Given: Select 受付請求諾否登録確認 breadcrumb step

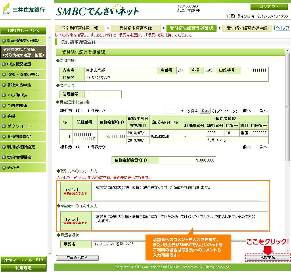Looking at the screenshot, I should (x=191, y=28).
